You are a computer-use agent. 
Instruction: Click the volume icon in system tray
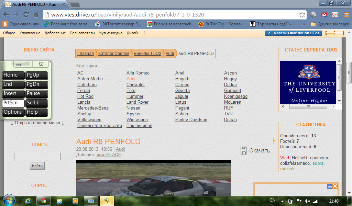click(307, 201)
